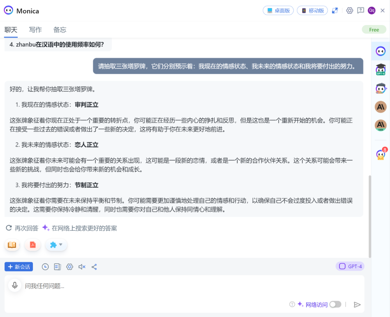Open Monica settings via the gear icon
This screenshot has width=390, height=317.
(349, 10)
